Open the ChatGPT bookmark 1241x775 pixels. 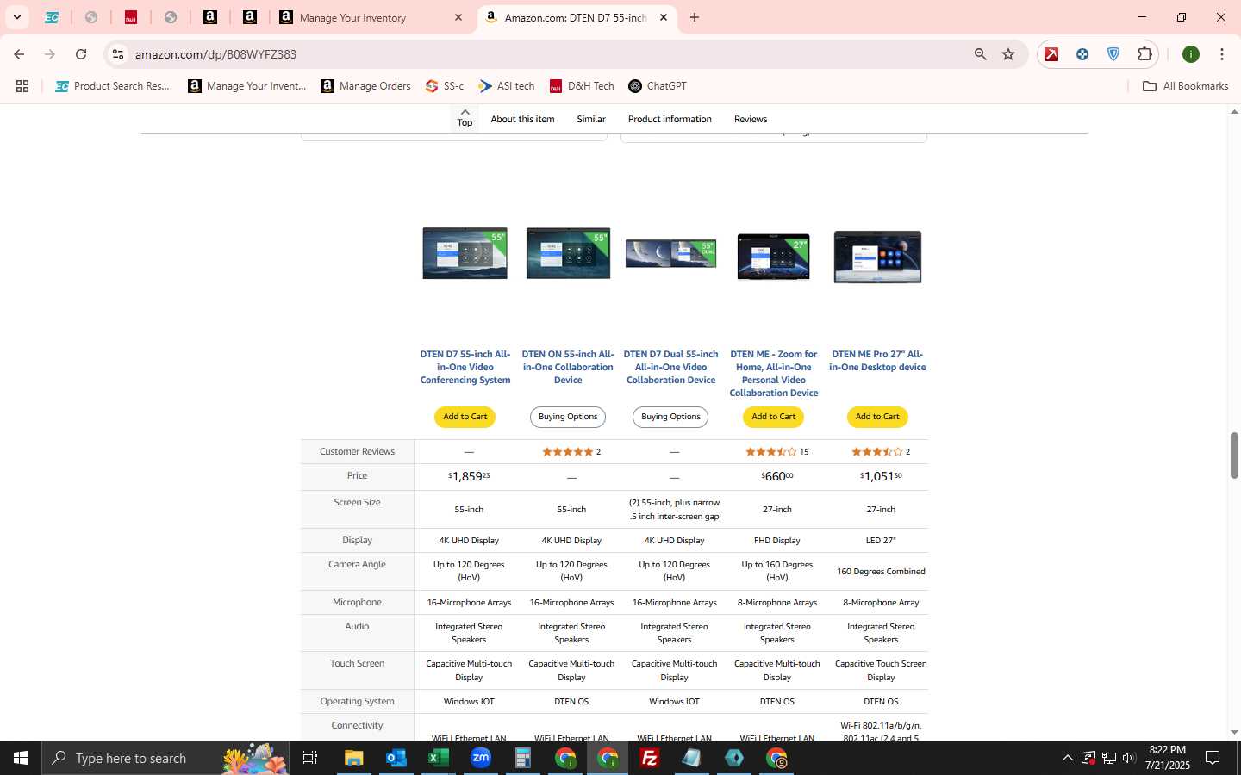pos(658,86)
